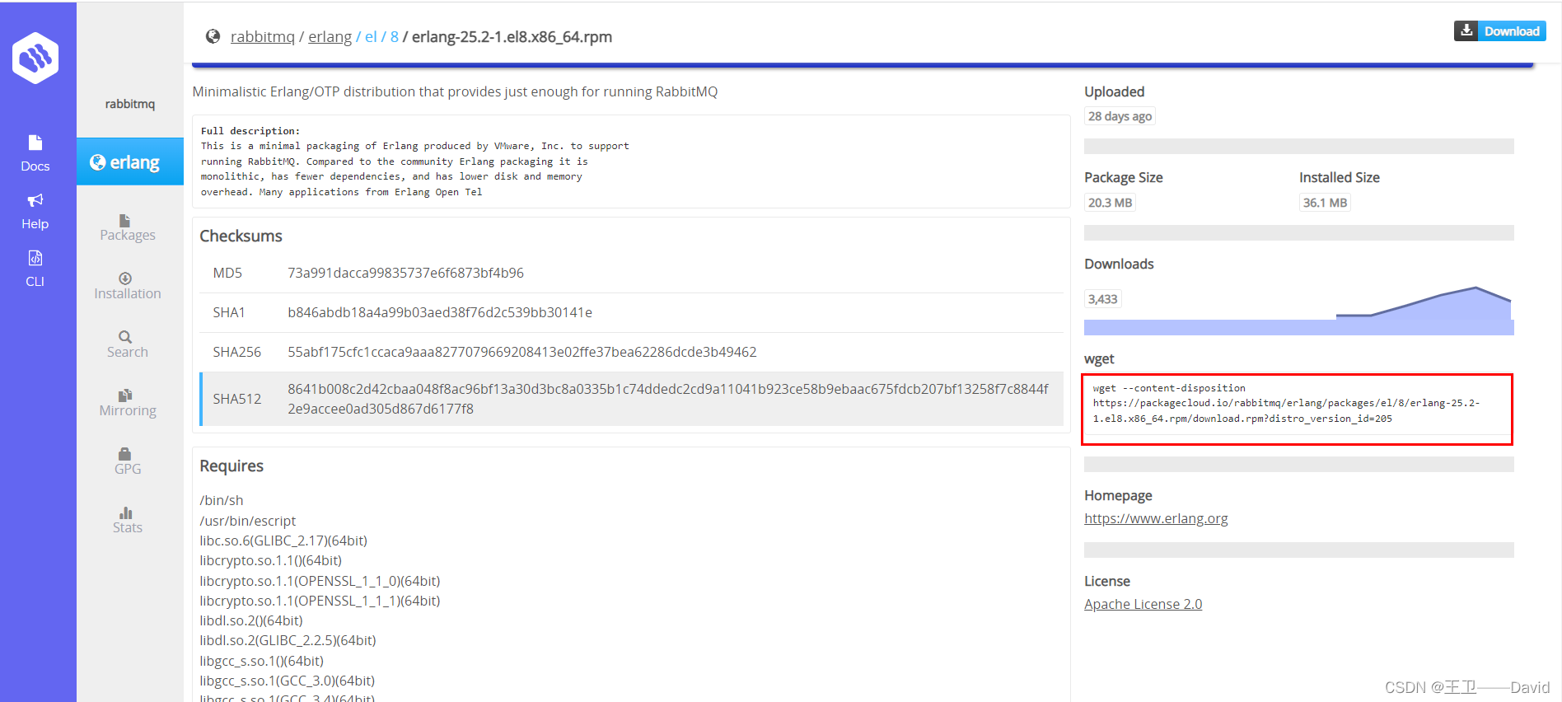Viewport: 1562px width, 702px height.
Task: Follow the rabbitmq breadcrumb link
Action: tap(263, 37)
